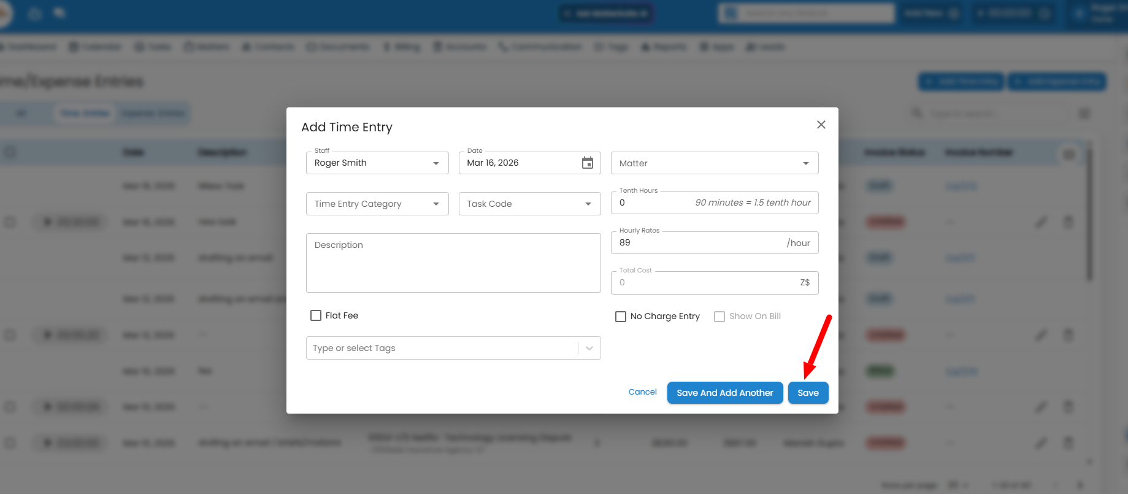This screenshot has width=1128, height=494.
Task: Switch to the Expense Entries tab
Action: (x=153, y=114)
